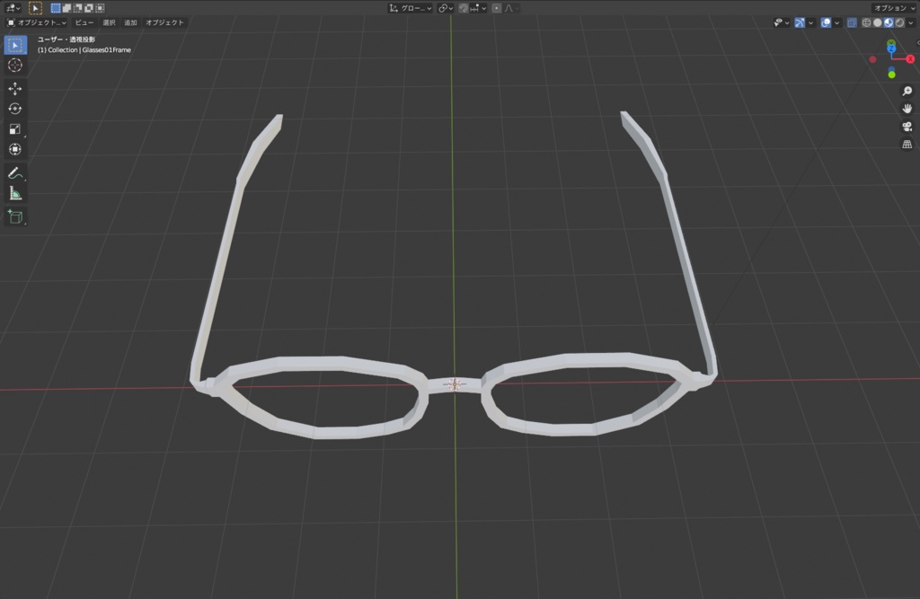Switch viewport to wireframe shading
Viewport: 920px width, 599px height.
866,22
